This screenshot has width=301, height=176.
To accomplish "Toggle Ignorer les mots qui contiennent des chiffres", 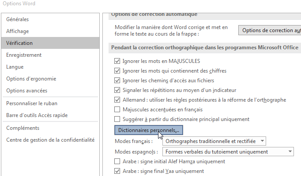I will 117,70.
